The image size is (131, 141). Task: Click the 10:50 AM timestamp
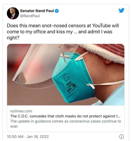click(15, 136)
